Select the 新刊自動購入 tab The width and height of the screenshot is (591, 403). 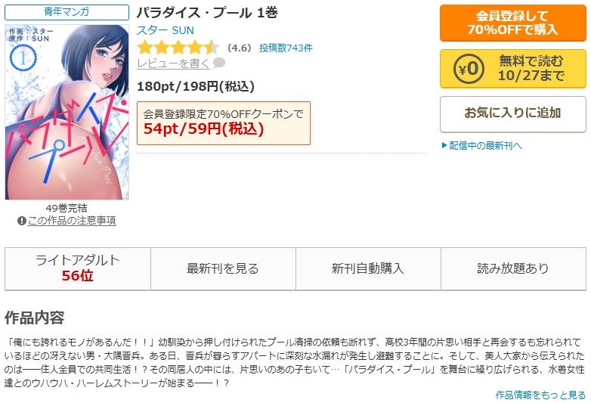[368, 268]
